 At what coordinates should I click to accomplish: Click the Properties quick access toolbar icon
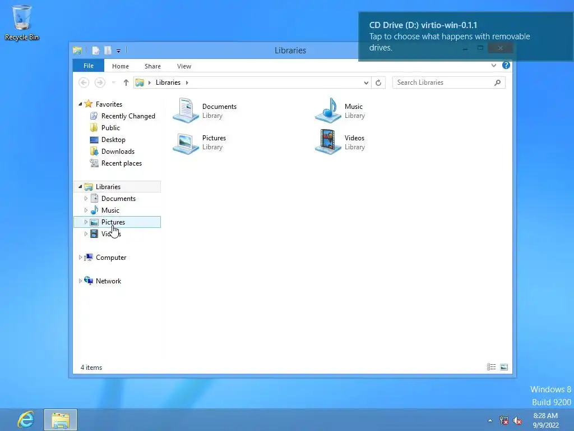click(x=95, y=51)
